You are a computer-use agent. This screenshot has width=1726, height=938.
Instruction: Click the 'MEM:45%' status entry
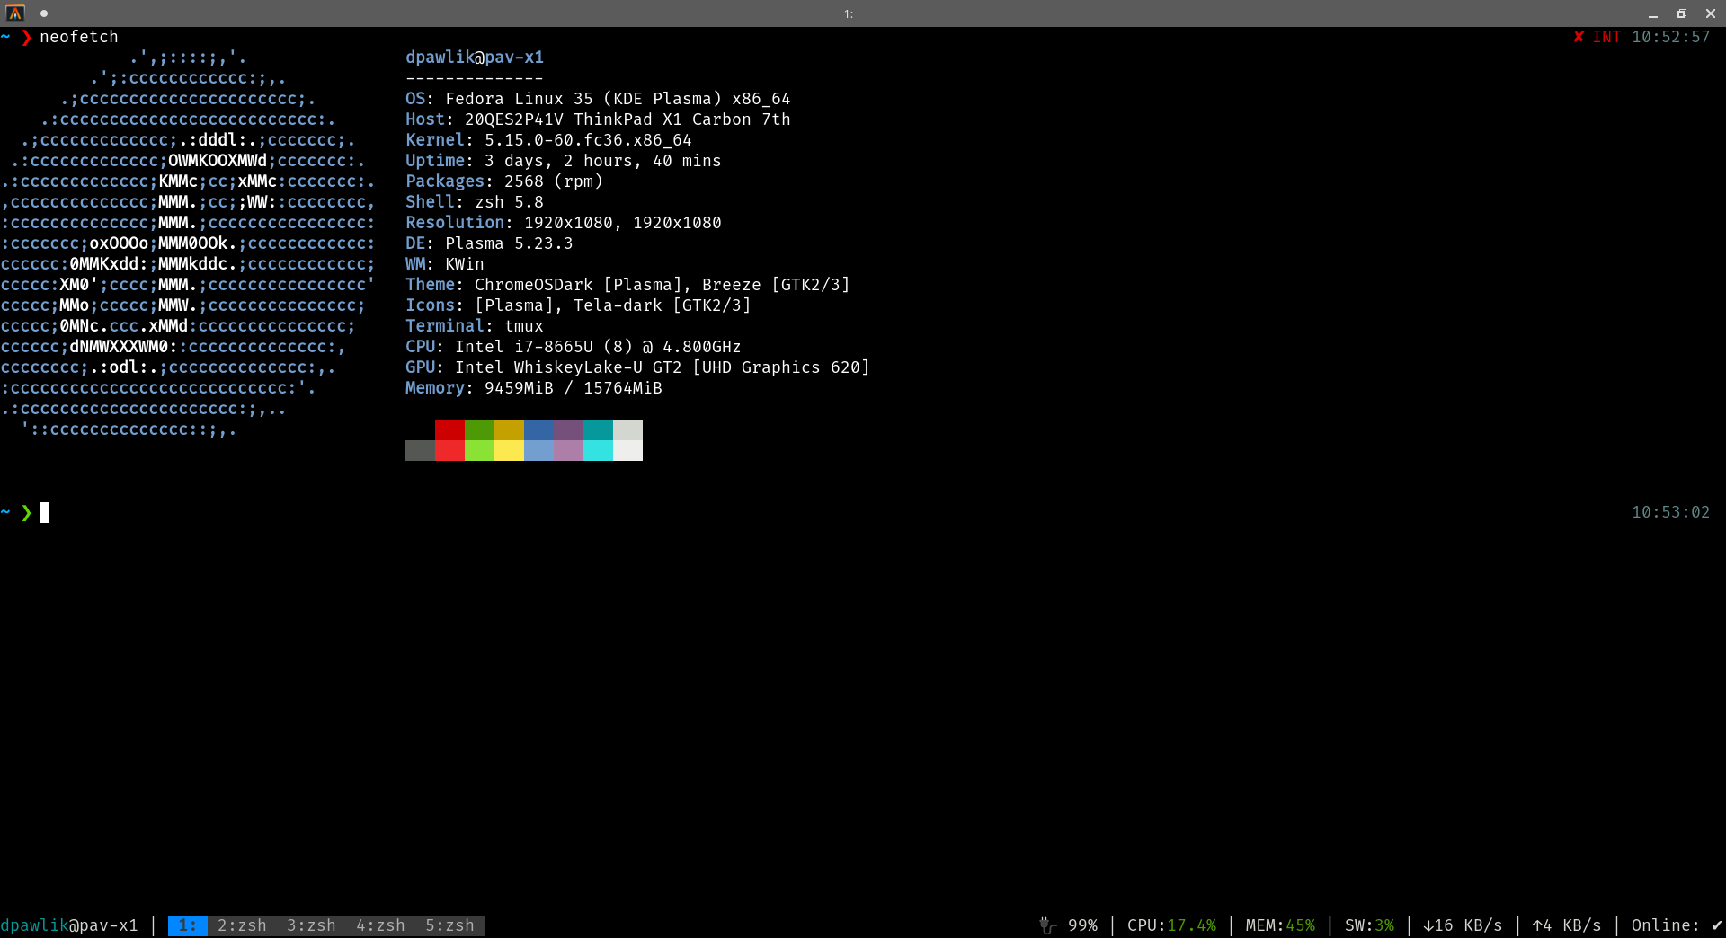point(1280,925)
